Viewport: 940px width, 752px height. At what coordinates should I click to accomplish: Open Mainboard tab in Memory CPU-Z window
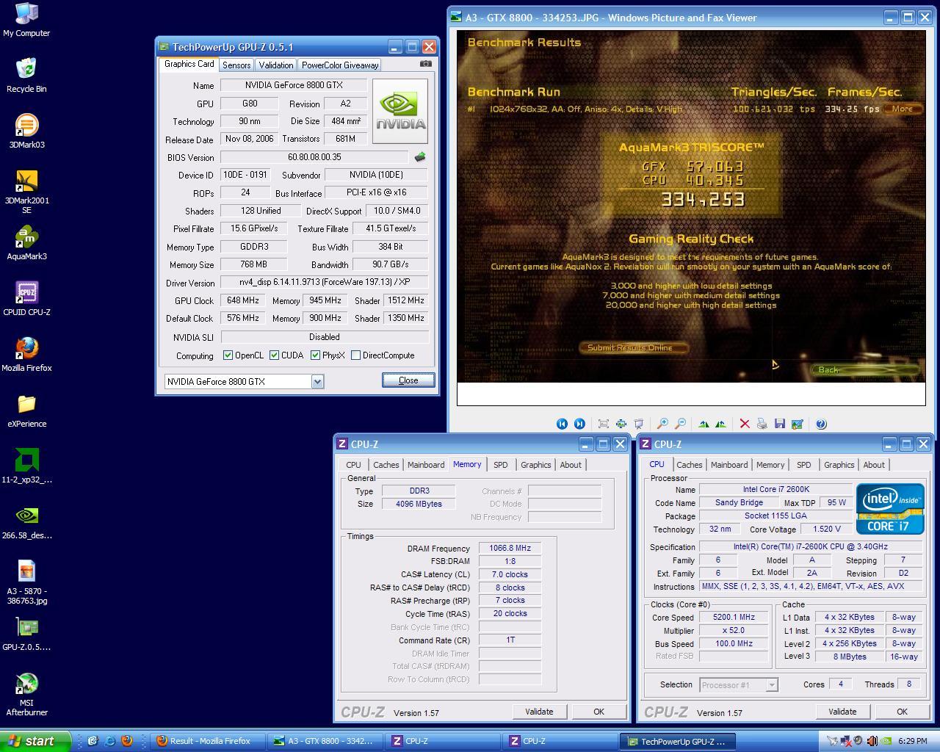[x=426, y=465]
